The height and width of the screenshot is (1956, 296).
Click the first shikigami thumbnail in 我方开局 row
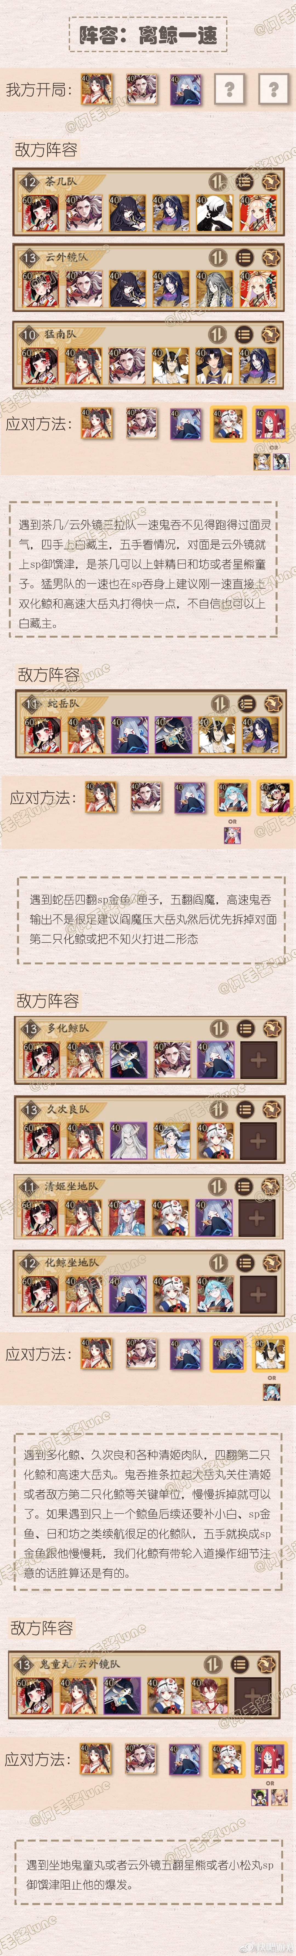click(x=97, y=89)
